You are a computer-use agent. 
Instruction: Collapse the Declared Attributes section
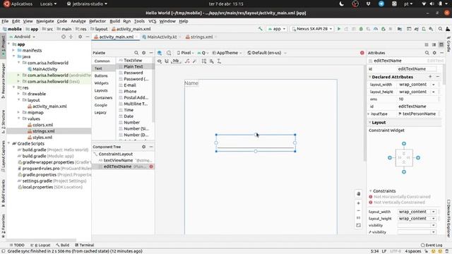point(370,77)
